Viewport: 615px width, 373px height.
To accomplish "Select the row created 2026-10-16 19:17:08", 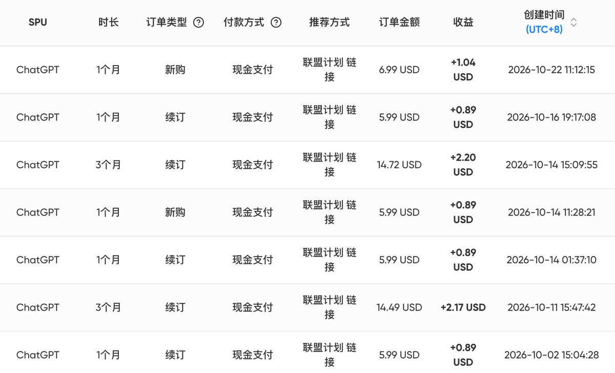I will pyautogui.click(x=307, y=117).
